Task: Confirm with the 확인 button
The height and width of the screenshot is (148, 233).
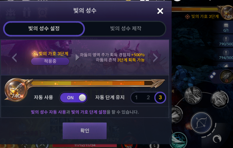Action: [84, 131]
